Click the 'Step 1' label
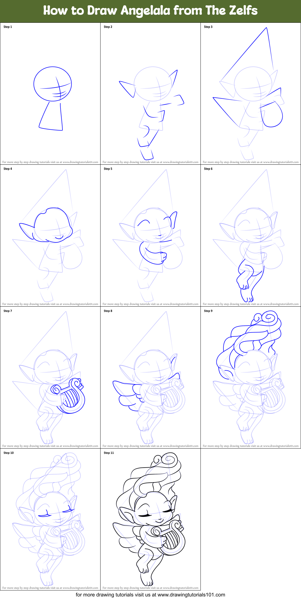The width and height of the screenshot is (301, 599). (x=8, y=27)
